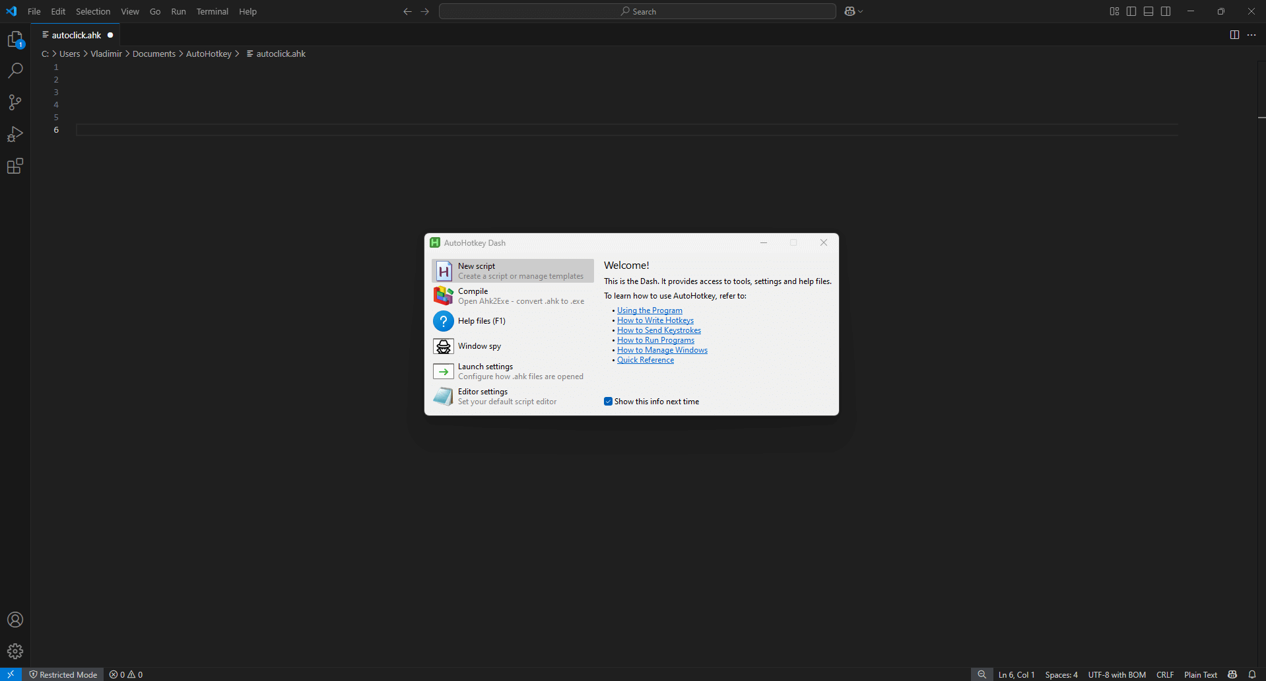The image size is (1266, 681).
Task: Click the zoom out icon in status bar
Action: click(982, 674)
